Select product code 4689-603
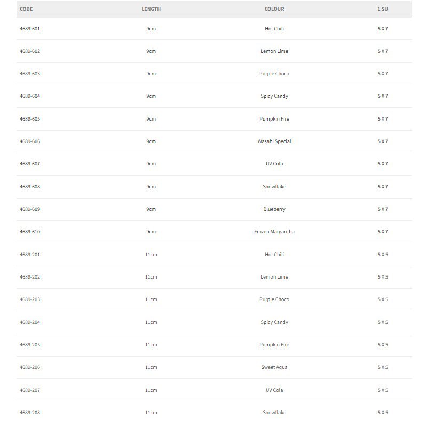 30,74
